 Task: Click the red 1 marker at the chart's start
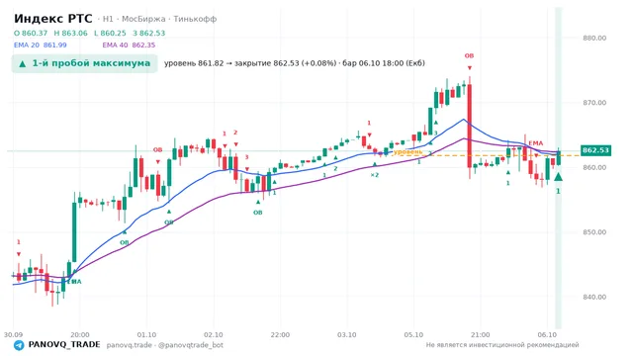pos(19,242)
